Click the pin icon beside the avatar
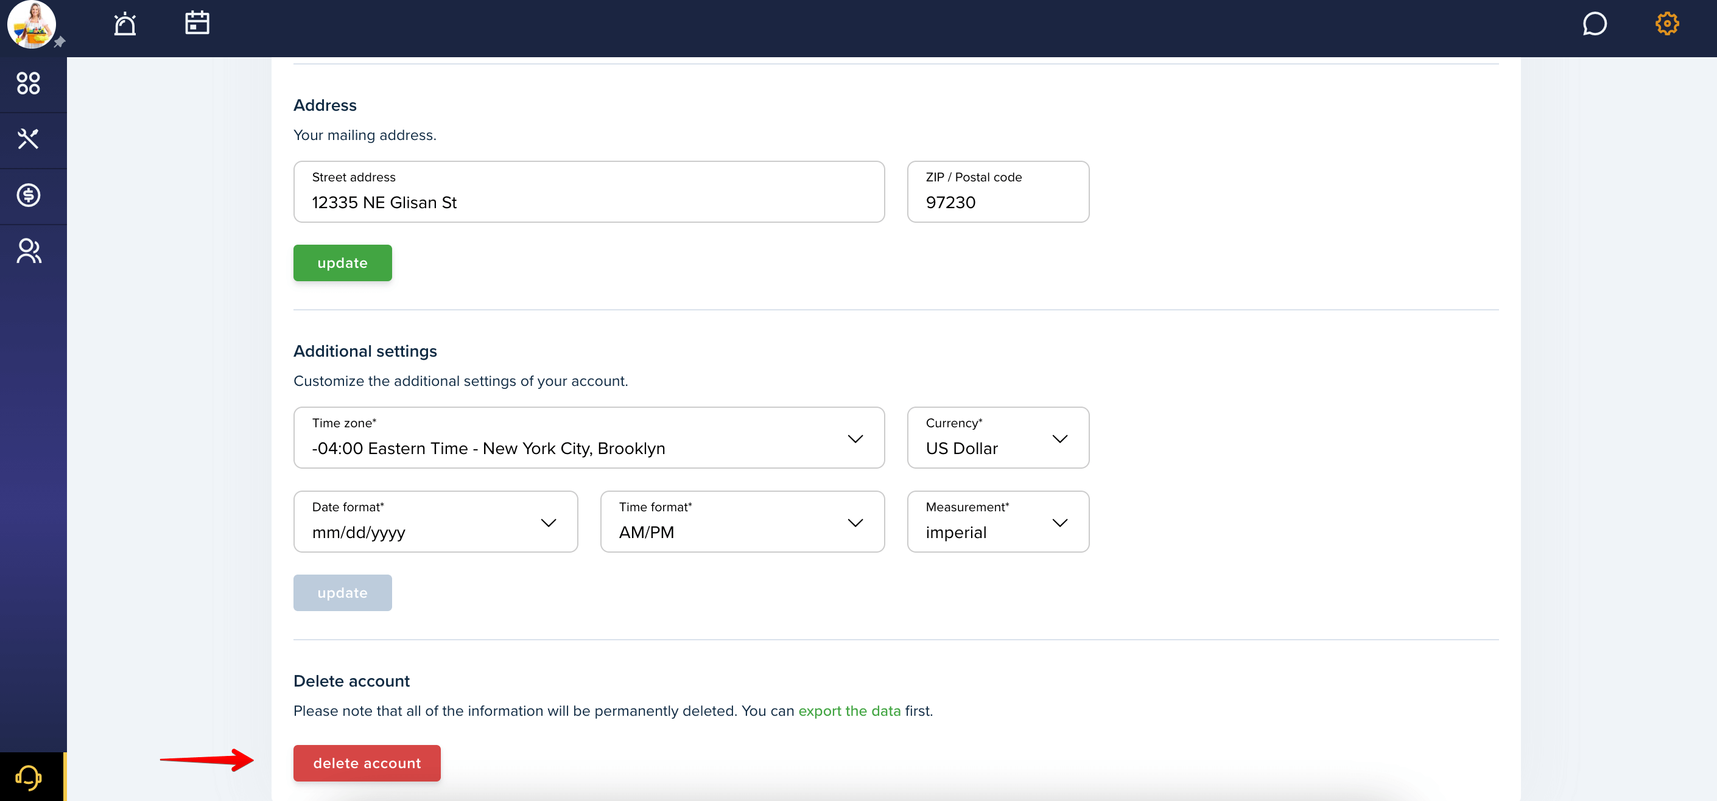The width and height of the screenshot is (1717, 801). tap(59, 42)
